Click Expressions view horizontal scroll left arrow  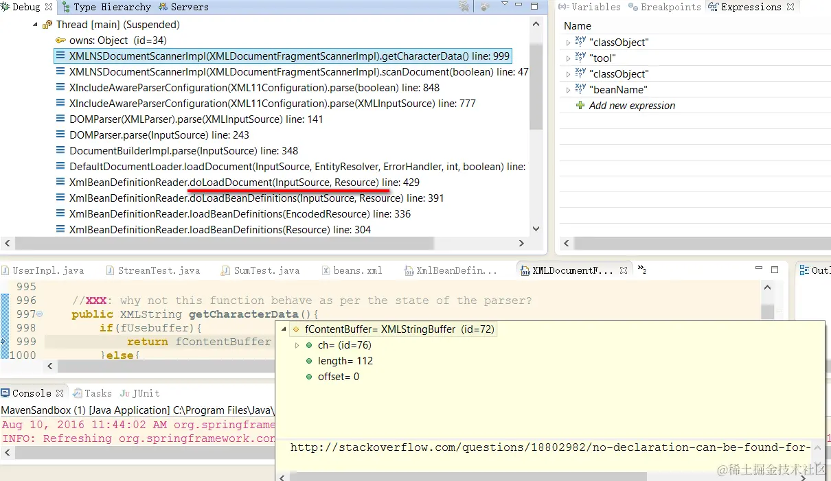coord(567,244)
